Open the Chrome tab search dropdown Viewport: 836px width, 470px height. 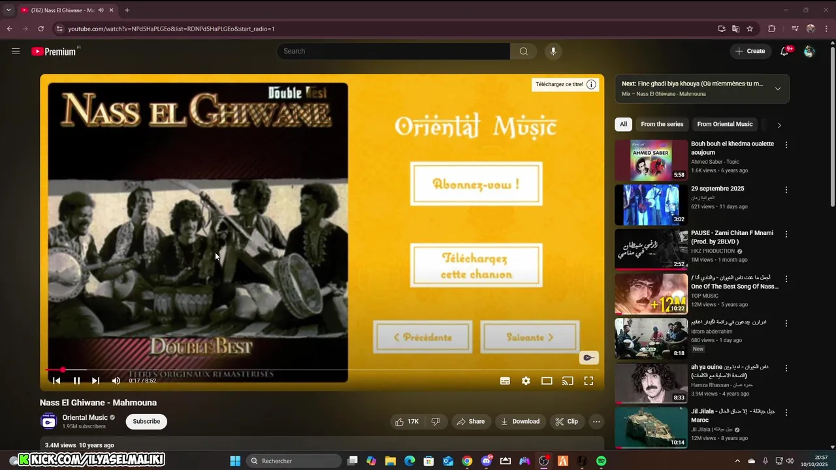click(8, 10)
